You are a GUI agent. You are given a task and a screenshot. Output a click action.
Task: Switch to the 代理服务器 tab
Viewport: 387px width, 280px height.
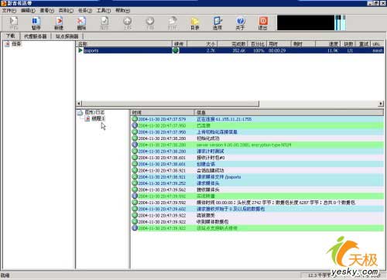tap(36, 36)
